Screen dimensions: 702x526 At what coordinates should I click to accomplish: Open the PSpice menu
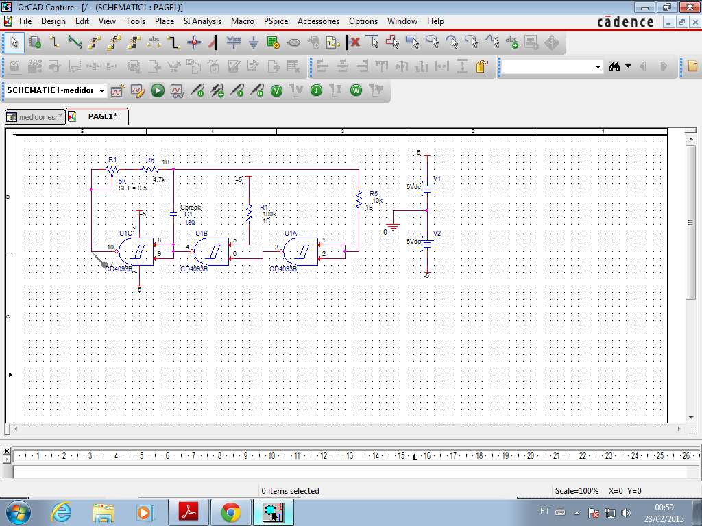tap(276, 21)
